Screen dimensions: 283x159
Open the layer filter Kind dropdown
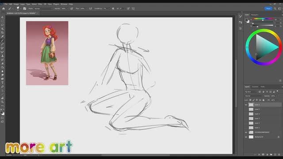point(251,92)
